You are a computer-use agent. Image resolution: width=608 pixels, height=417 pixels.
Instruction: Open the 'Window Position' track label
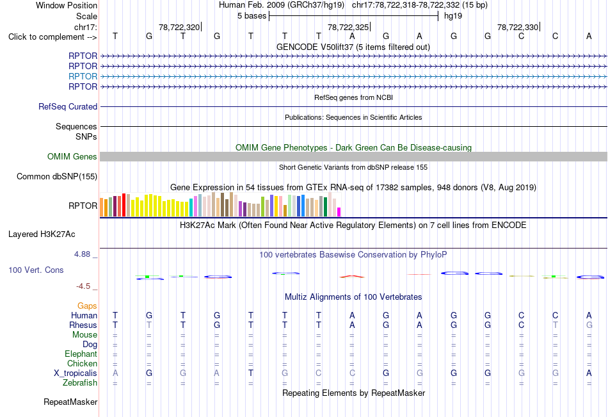click(67, 5)
